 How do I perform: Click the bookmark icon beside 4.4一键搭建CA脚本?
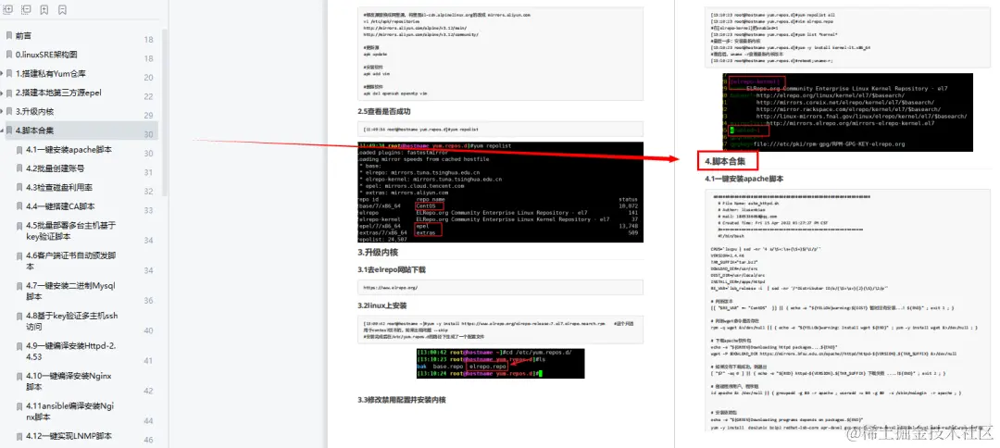pos(19,206)
